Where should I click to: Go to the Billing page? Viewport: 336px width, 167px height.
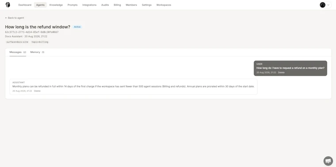pos(117,5)
